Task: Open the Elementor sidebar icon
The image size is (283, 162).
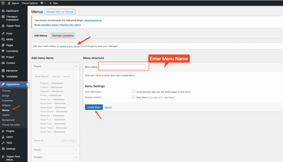Action: pyautogui.click(x=3, y=71)
